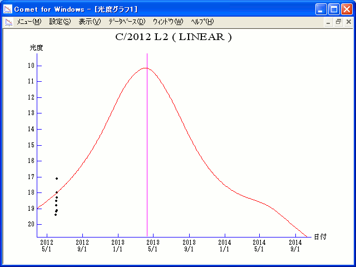Click the lowest observation dot near magnitude 19.4
The width and height of the screenshot is (356, 267).
pos(56,215)
